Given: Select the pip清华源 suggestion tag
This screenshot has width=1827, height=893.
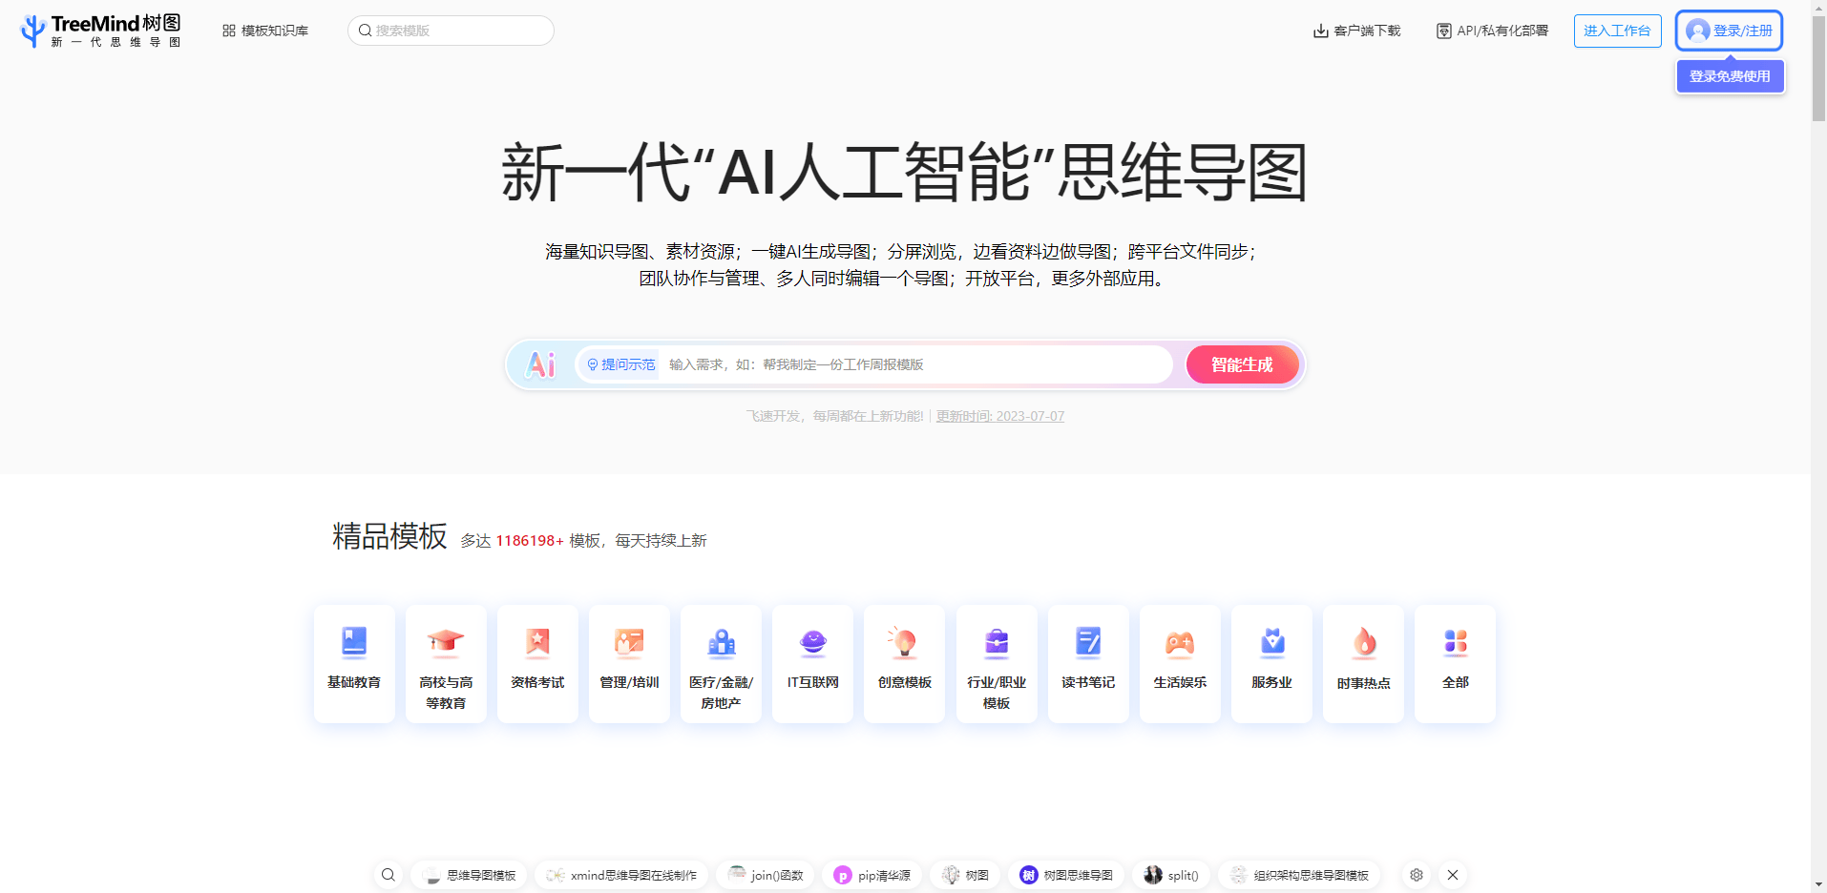Looking at the screenshot, I should (x=871, y=874).
